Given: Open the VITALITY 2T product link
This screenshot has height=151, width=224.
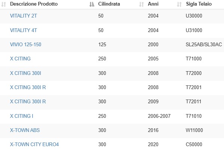Looking at the screenshot, I should click(x=23, y=16).
